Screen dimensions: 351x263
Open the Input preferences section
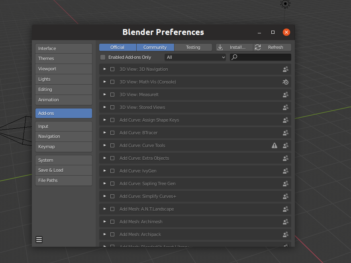coord(64,126)
